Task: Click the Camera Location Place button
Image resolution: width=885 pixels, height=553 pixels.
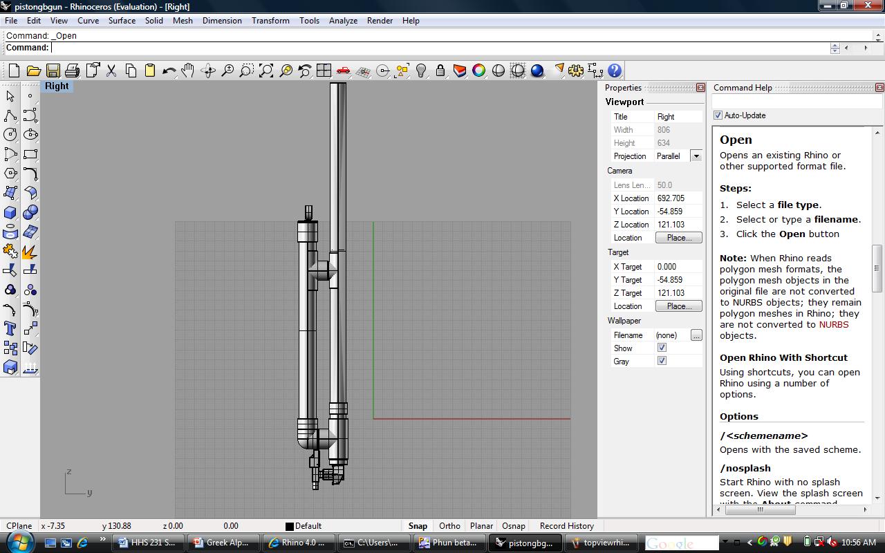Action: pyautogui.click(x=678, y=238)
